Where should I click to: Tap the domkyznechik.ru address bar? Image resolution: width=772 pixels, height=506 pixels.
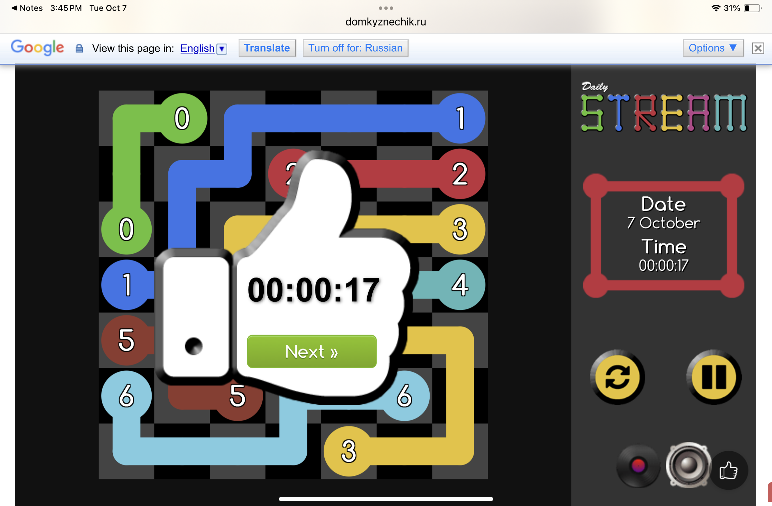(x=386, y=22)
